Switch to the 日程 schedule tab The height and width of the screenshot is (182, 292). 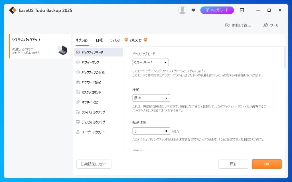pos(99,40)
